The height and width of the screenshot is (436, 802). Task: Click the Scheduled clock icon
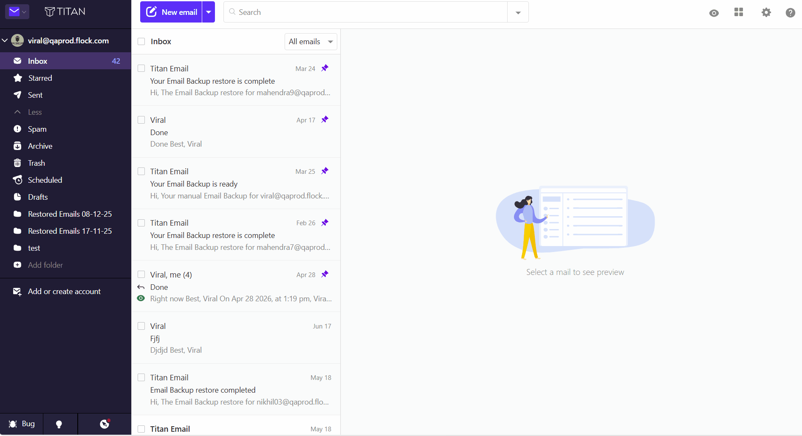tap(17, 180)
